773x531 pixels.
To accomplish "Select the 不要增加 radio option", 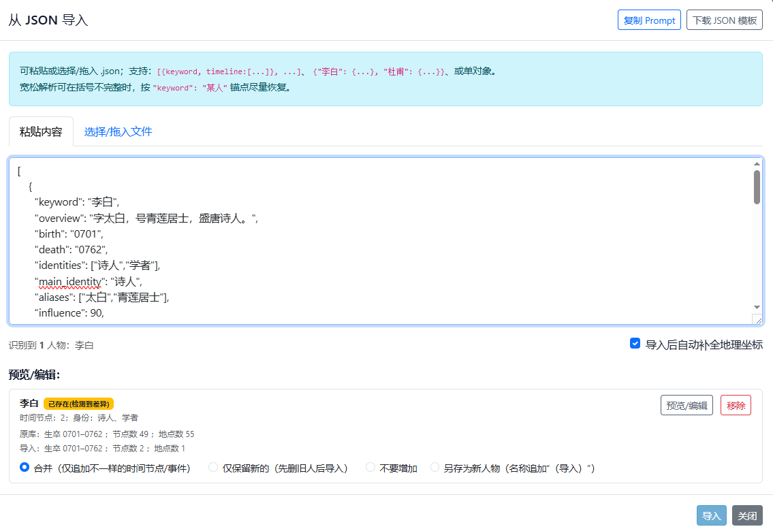I will click(370, 468).
